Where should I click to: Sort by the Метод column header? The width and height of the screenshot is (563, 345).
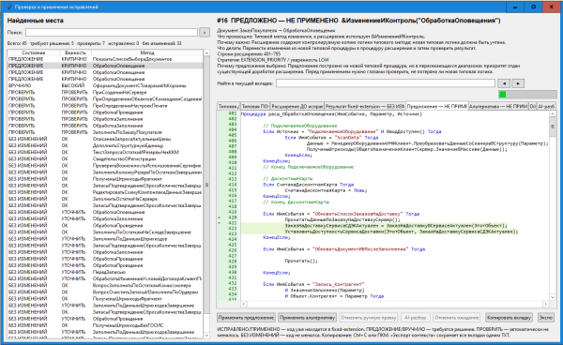tap(147, 52)
